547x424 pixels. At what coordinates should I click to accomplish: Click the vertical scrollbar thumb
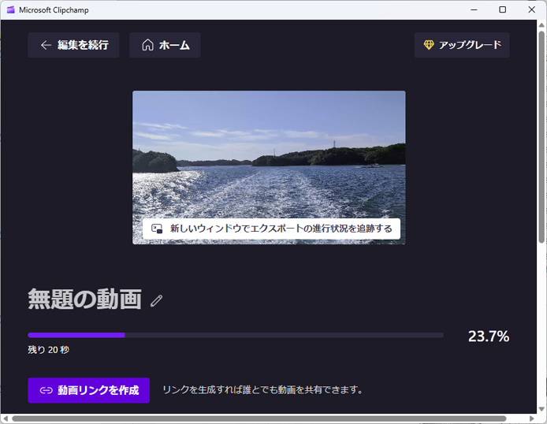tap(541, 136)
